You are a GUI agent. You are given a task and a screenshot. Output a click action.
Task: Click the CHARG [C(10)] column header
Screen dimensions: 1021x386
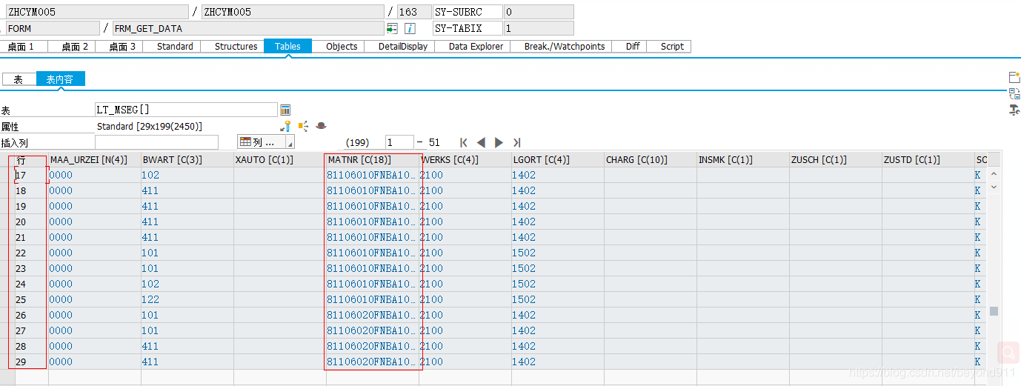click(650, 159)
